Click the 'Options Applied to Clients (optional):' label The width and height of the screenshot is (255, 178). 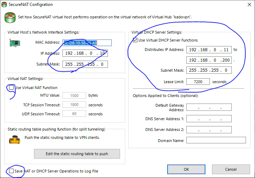click(165, 96)
